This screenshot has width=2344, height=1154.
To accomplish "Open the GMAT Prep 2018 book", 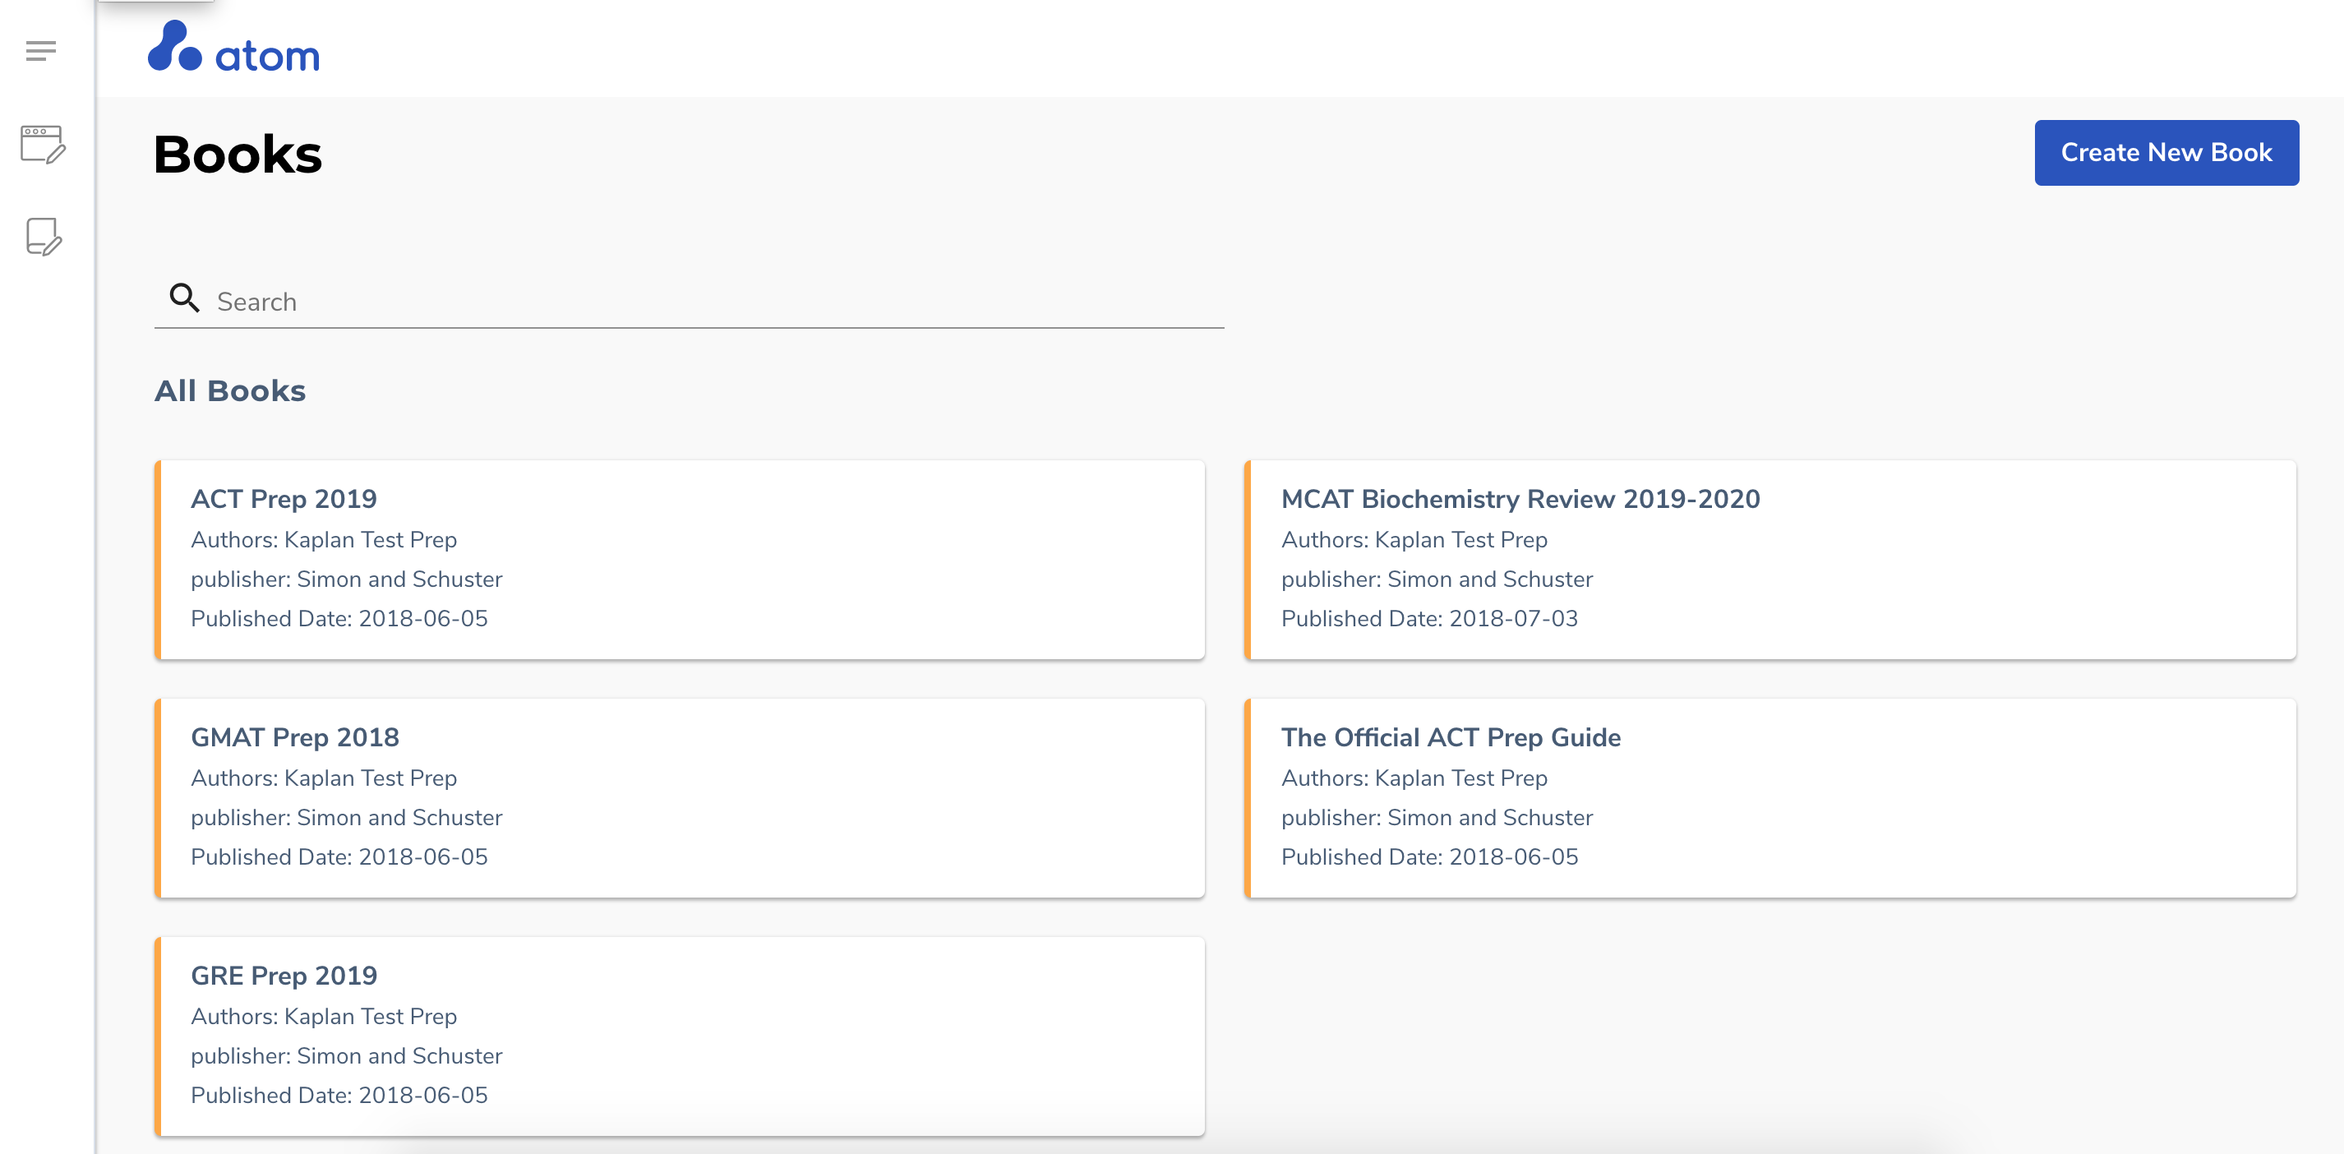I will coord(680,798).
